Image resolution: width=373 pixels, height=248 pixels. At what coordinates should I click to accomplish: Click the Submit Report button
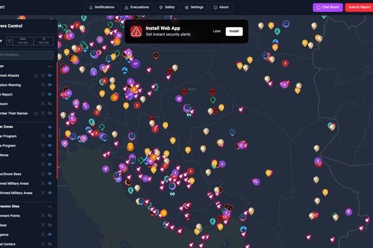click(x=359, y=7)
